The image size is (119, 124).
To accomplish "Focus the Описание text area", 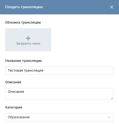I will click(x=59, y=94).
